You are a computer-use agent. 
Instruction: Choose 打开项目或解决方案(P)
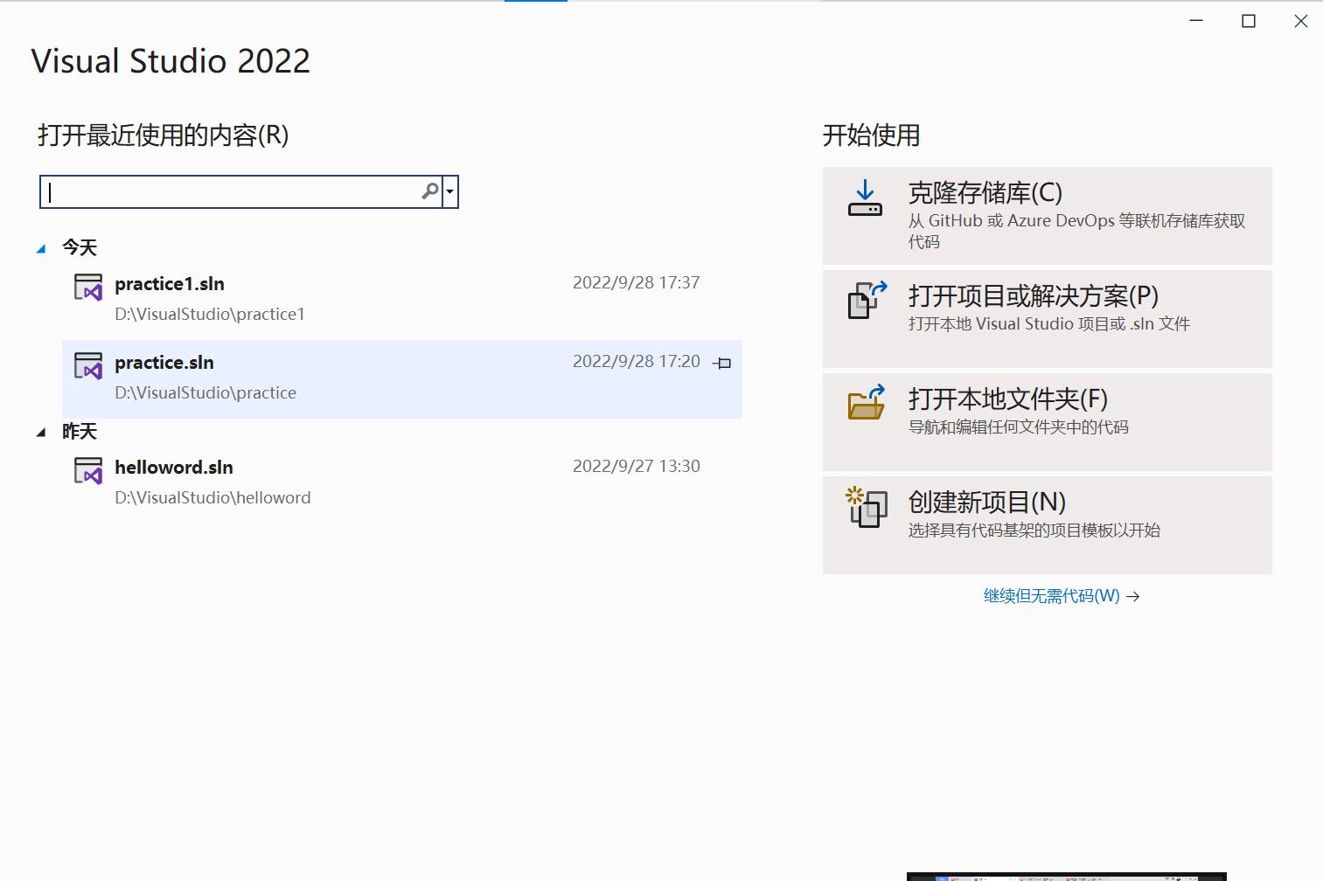[1047, 319]
